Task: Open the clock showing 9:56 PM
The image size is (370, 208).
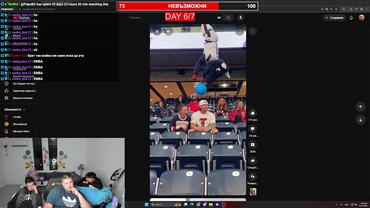Action: point(364,205)
